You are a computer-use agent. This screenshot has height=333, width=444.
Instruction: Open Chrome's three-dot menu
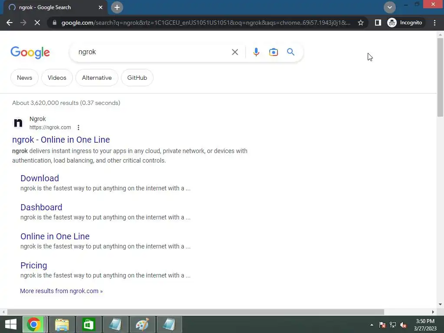[434, 23]
